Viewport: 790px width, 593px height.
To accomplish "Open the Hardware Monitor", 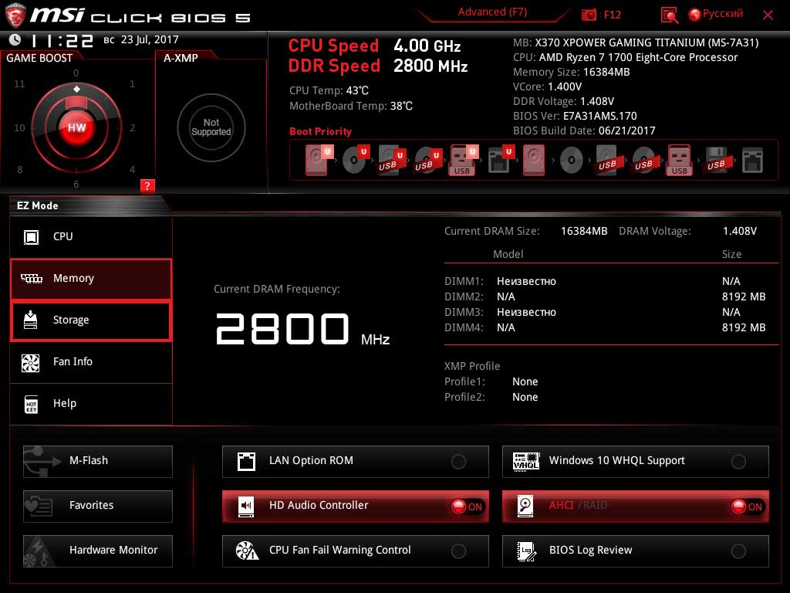I will [x=98, y=551].
